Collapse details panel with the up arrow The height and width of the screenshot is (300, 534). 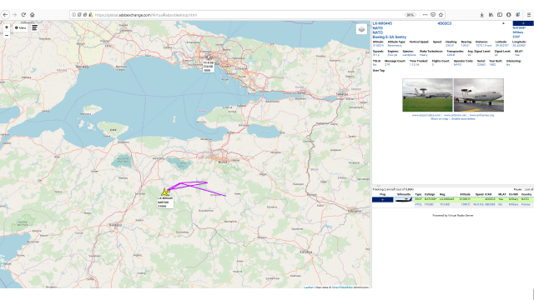[503, 23]
